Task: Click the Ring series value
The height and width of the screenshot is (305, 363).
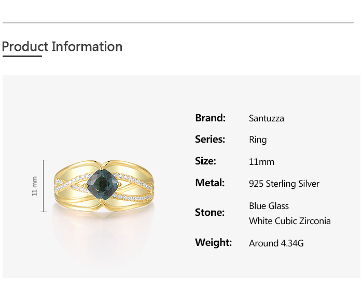Action: 258,140
